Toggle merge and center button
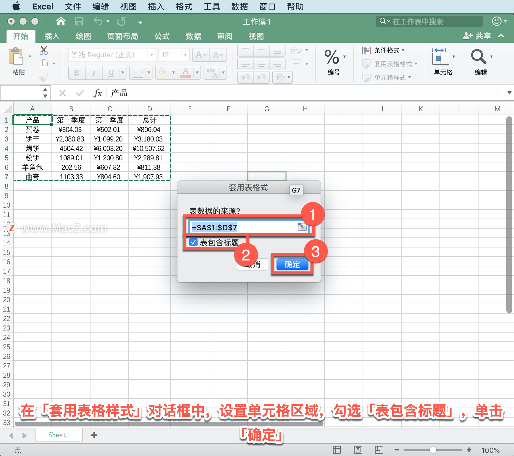 click(x=296, y=63)
